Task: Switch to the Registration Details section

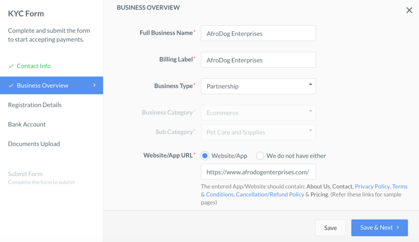Action: (x=34, y=105)
